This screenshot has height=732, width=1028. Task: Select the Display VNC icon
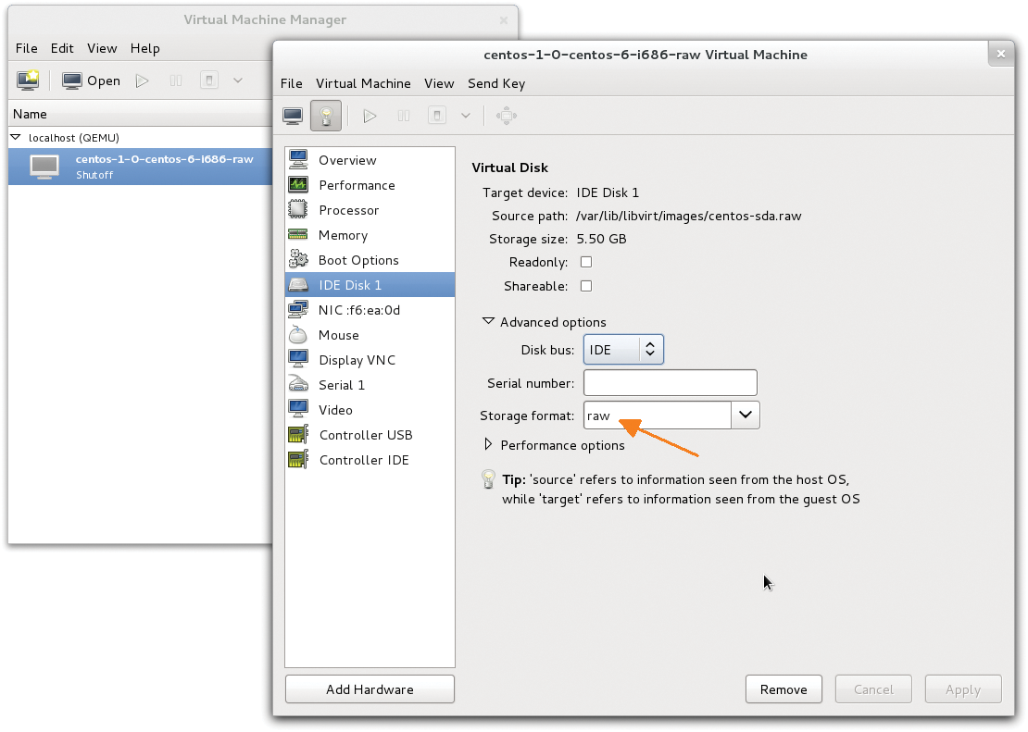click(298, 360)
